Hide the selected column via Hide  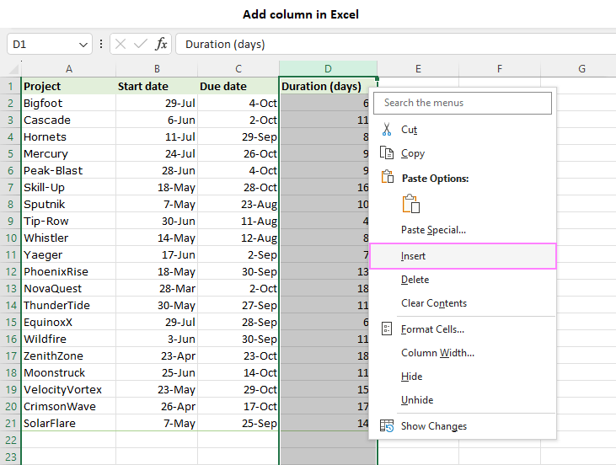[x=411, y=377]
